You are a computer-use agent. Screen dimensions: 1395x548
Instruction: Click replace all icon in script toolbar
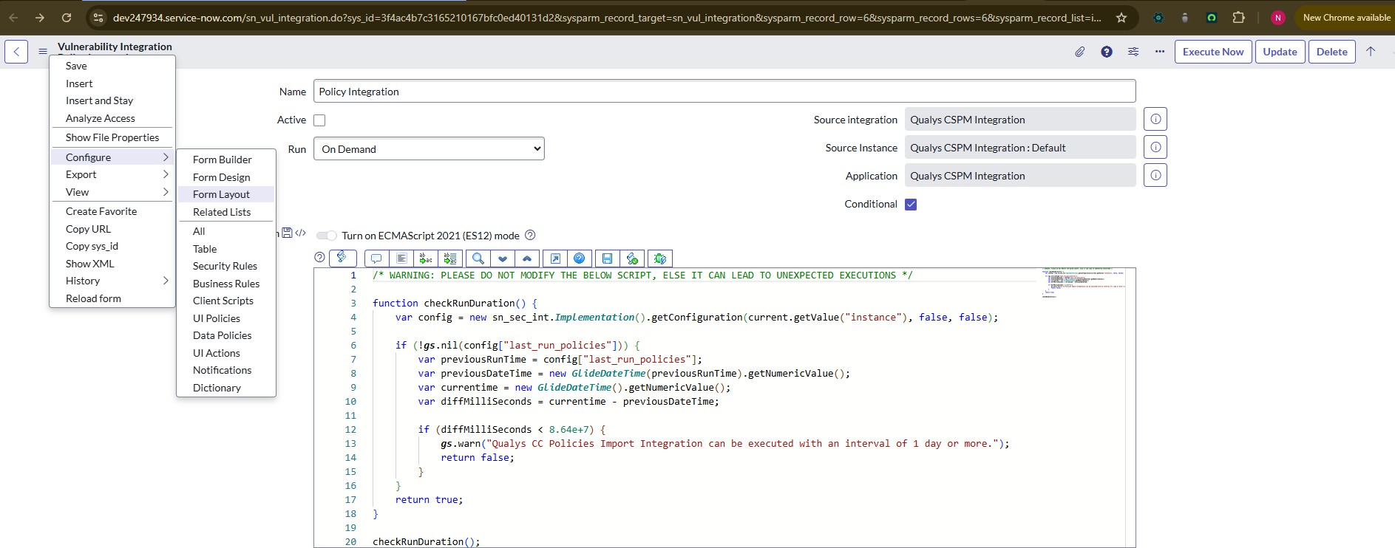click(450, 258)
